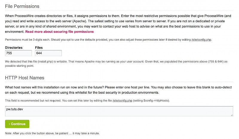
Task: Focus the Directories permissions input field
Action: 19,53
